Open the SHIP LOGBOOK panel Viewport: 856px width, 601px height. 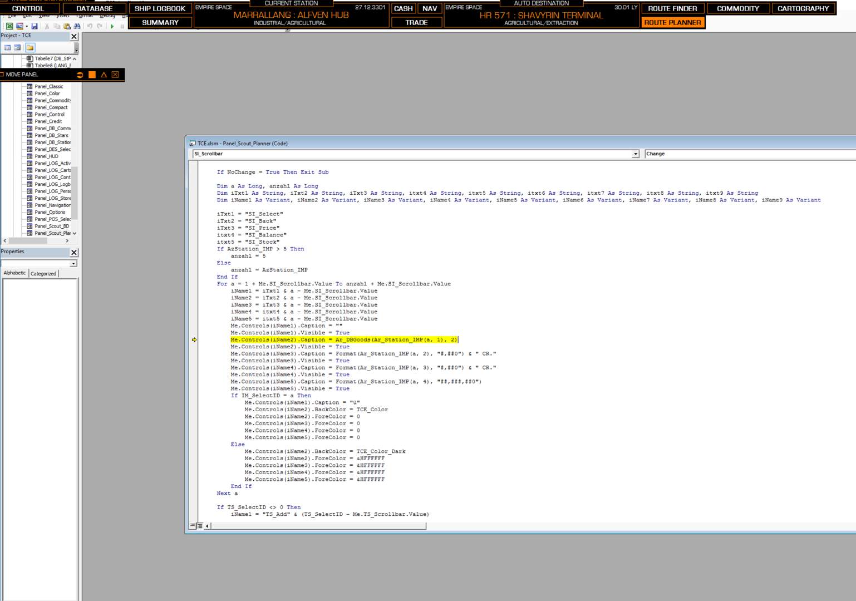[160, 8]
